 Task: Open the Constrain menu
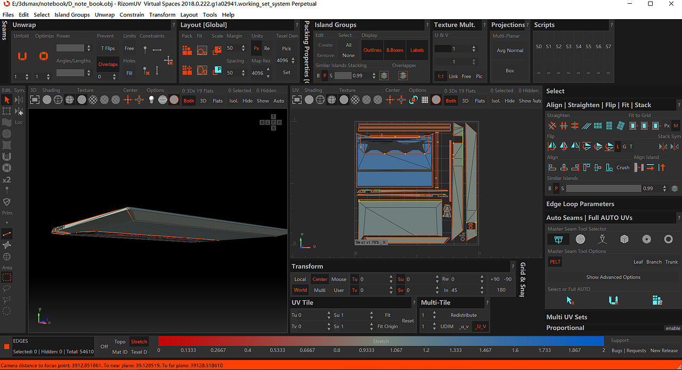[x=132, y=14]
